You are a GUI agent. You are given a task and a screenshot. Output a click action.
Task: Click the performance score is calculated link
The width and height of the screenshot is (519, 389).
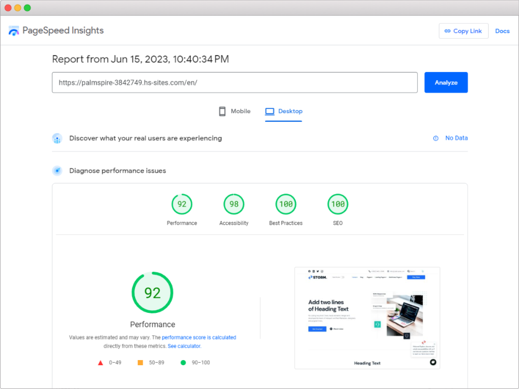coord(199,337)
